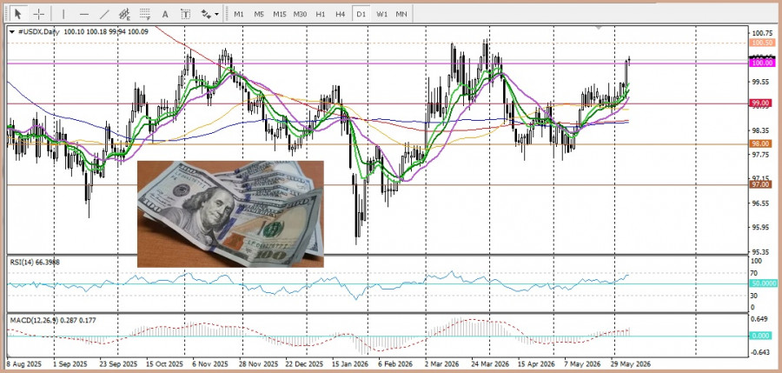The width and height of the screenshot is (782, 373).
Task: Select the trendline drawing tool
Action: point(105,14)
